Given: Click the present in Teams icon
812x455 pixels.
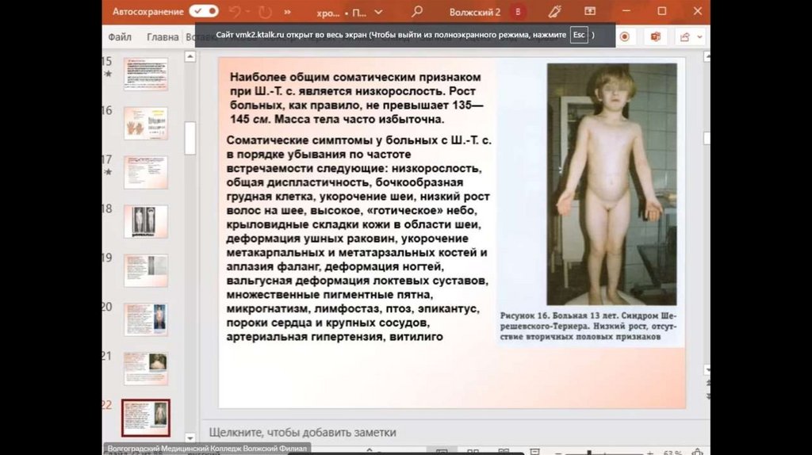Looking at the screenshot, I should coord(656,37).
